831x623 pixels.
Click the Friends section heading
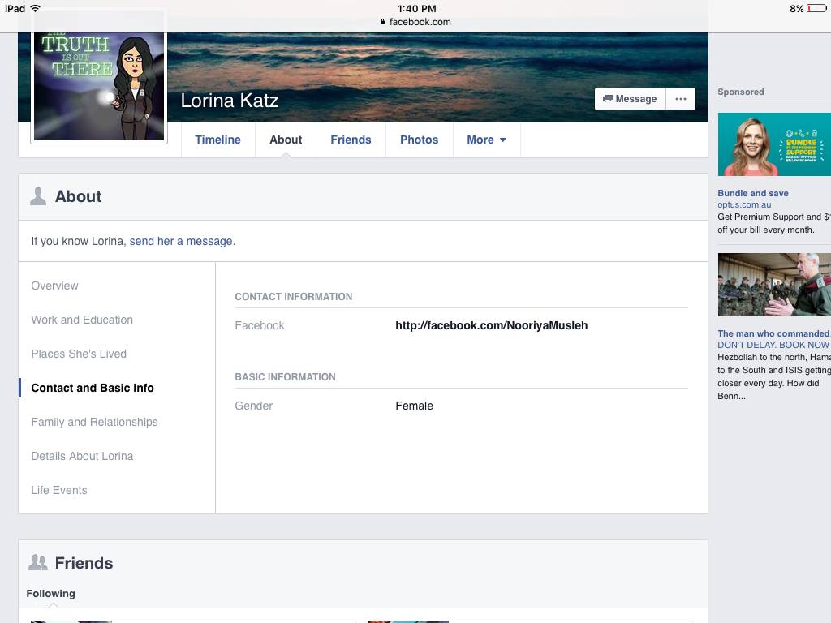pyautogui.click(x=84, y=563)
